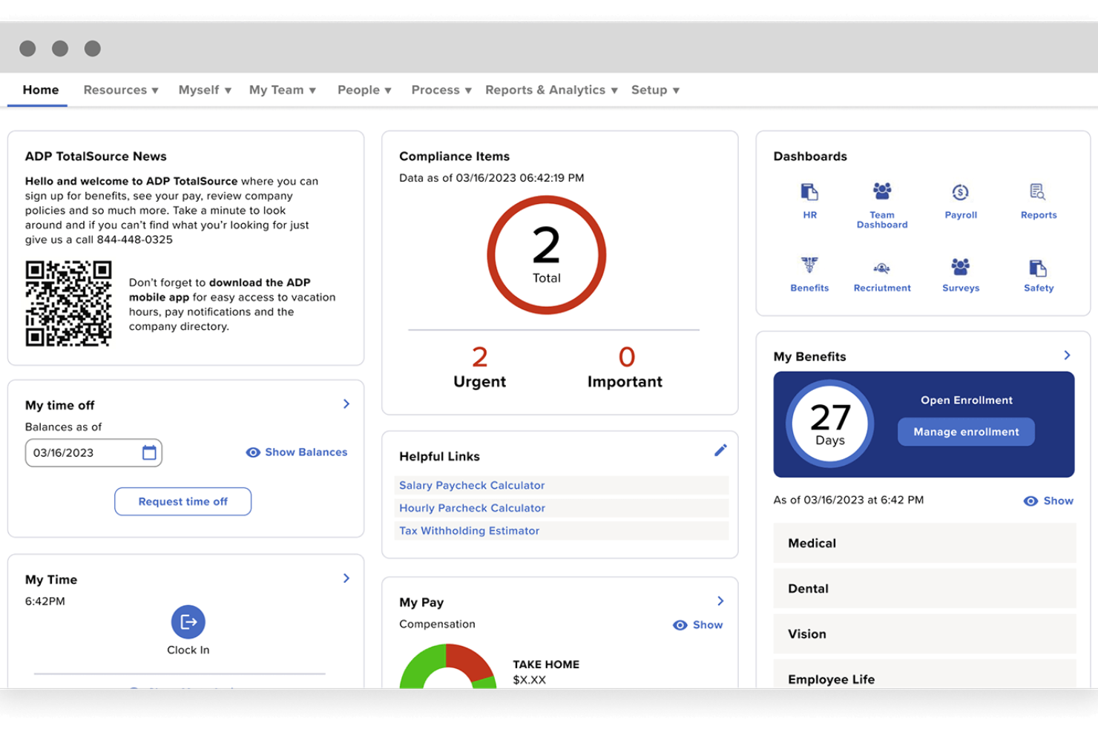The image size is (1098, 732).
Task: Open the Benefits dashboard icon
Action: click(x=809, y=266)
